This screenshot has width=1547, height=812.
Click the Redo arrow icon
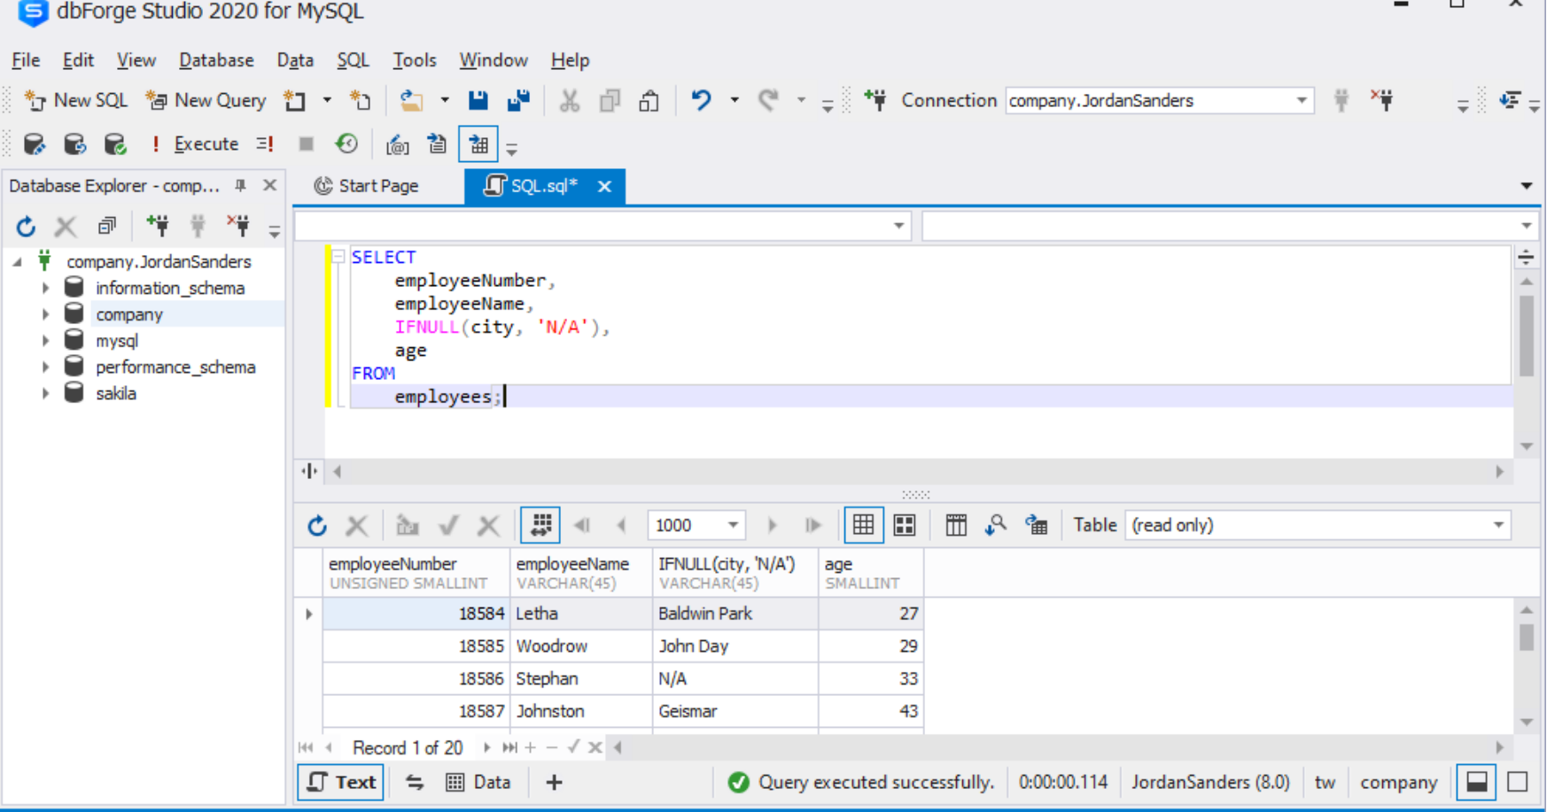[x=768, y=100]
